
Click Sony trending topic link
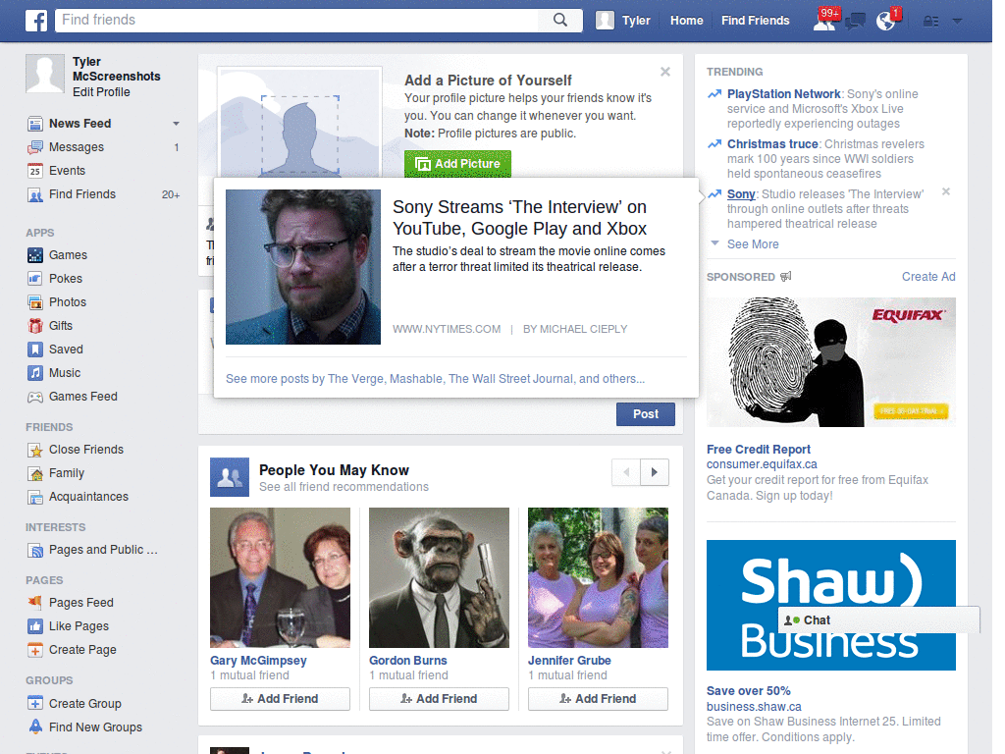pos(741,194)
